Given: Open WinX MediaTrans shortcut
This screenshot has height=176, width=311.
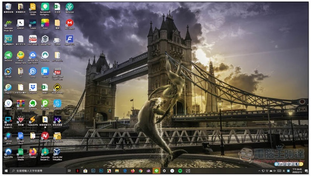Looking at the screenshot, I should [x=21, y=57].
